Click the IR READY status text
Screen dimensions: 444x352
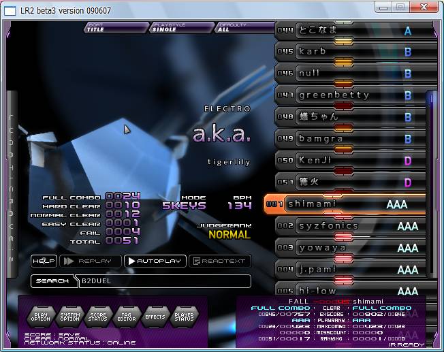tap(407, 345)
